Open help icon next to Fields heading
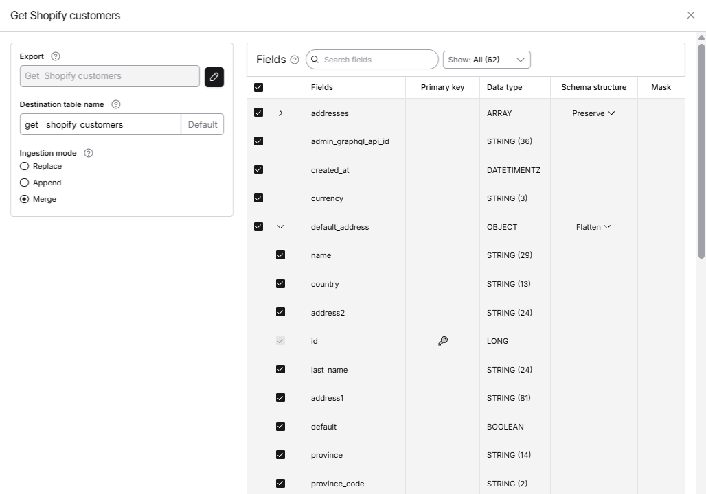 click(295, 60)
